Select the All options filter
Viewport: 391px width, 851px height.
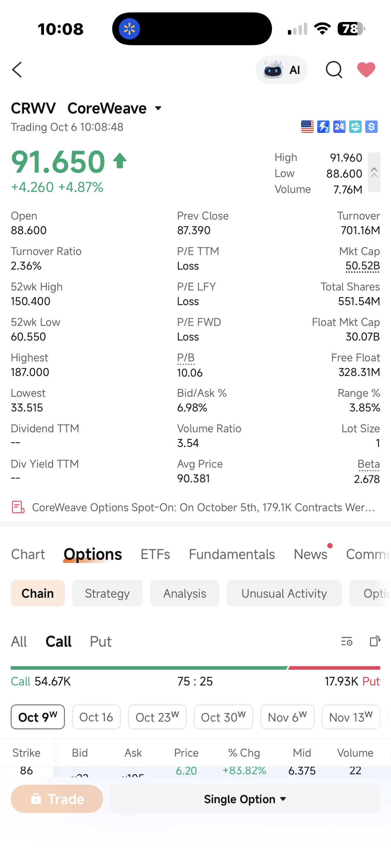pyautogui.click(x=19, y=641)
